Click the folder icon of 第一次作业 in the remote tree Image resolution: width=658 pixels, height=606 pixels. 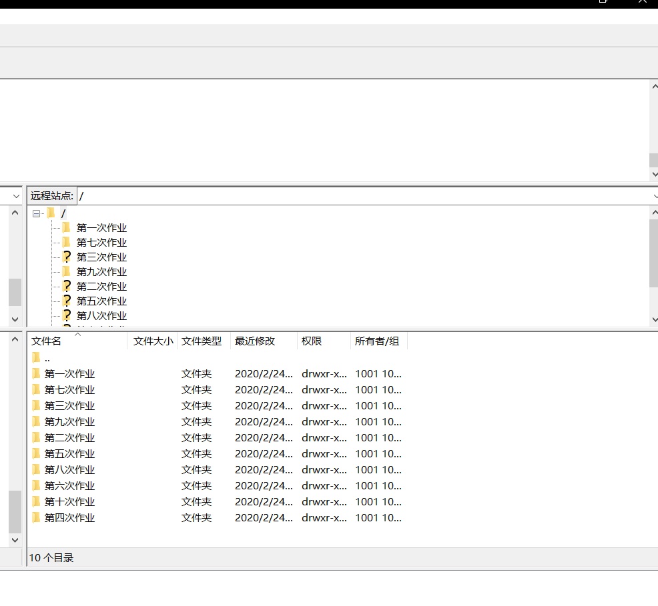coord(66,227)
